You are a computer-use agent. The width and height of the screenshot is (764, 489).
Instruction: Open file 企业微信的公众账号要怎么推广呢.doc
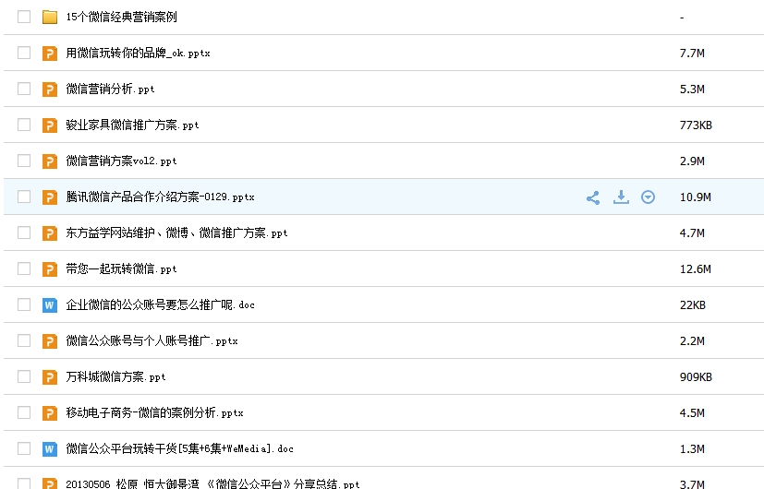tap(161, 305)
